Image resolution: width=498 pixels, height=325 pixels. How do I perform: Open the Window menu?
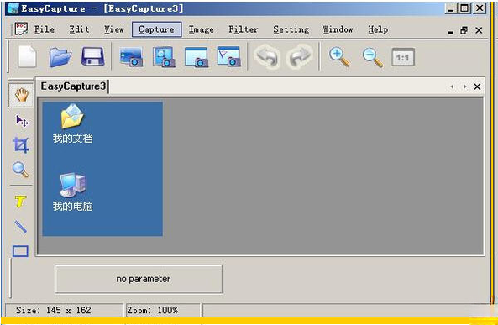pyautogui.click(x=338, y=29)
